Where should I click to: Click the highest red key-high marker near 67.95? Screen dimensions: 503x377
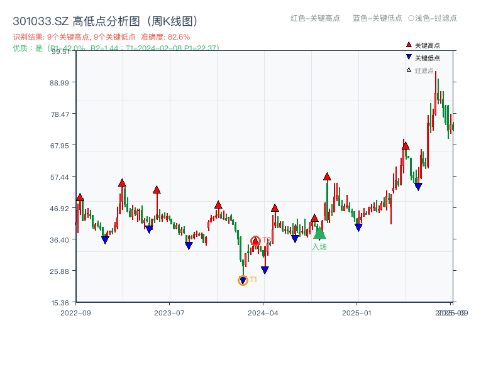pyautogui.click(x=406, y=146)
